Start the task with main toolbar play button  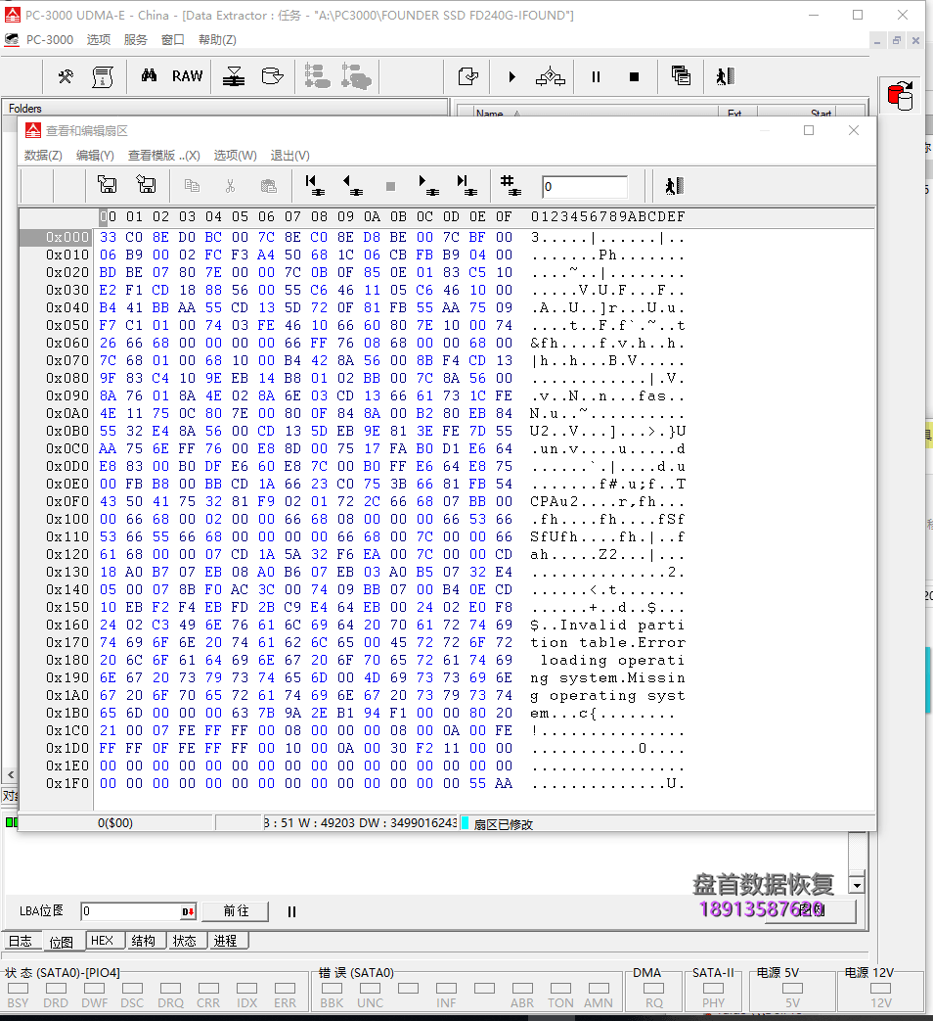(512, 76)
